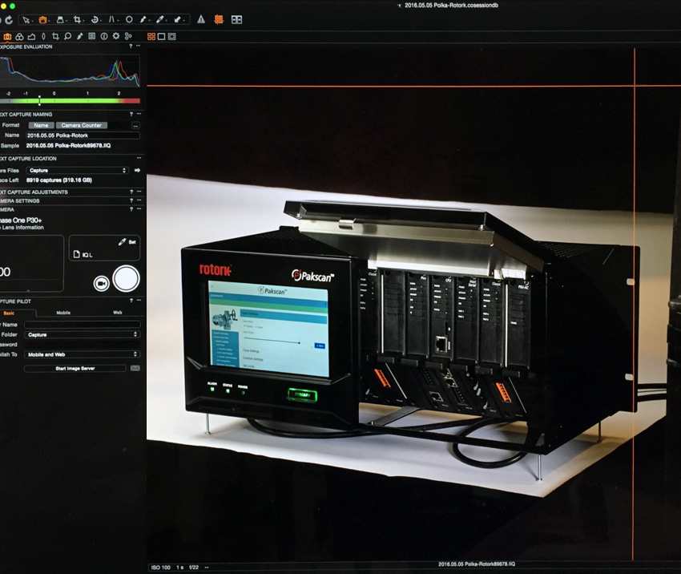This screenshot has height=574, width=681.
Task: Toggle the orange grid overlay icon
Action: pos(219,19)
